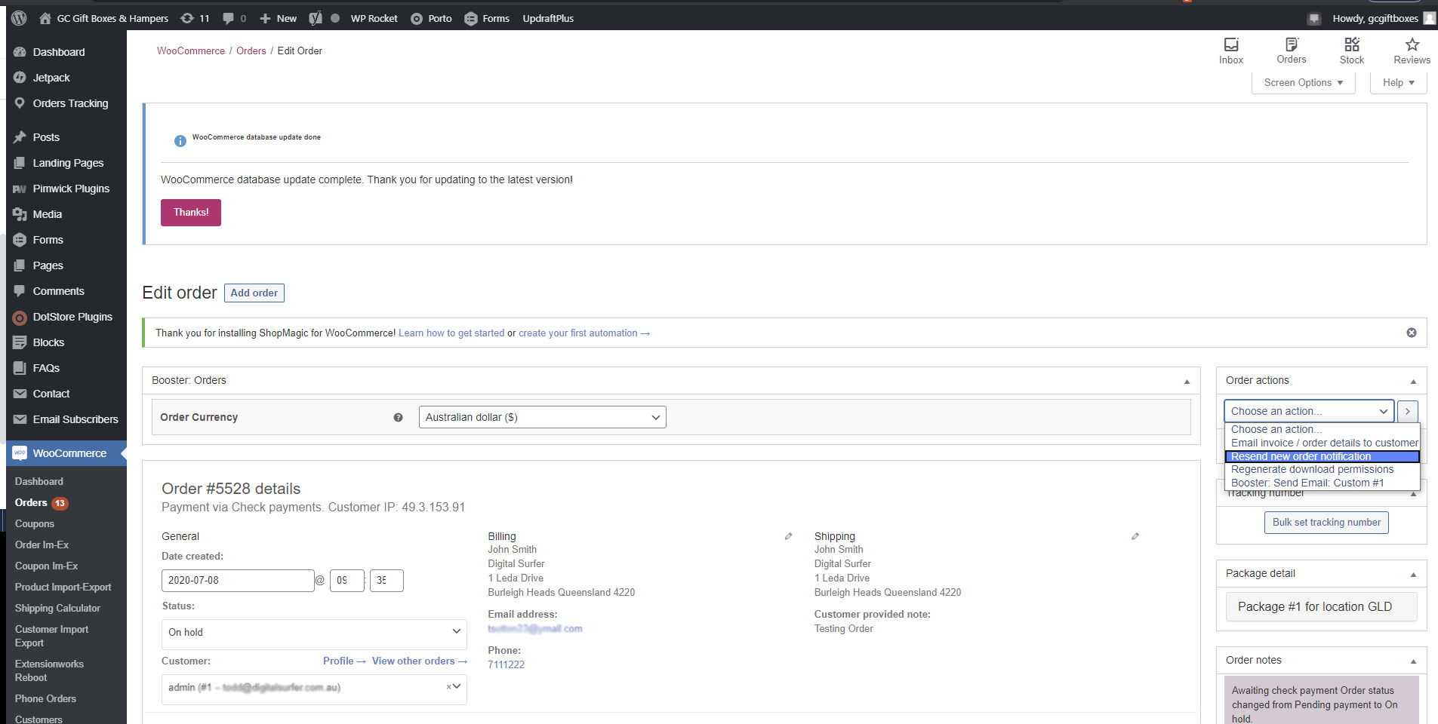The image size is (1438, 724).
Task: Clear the selected customer admin
Action: click(x=448, y=687)
